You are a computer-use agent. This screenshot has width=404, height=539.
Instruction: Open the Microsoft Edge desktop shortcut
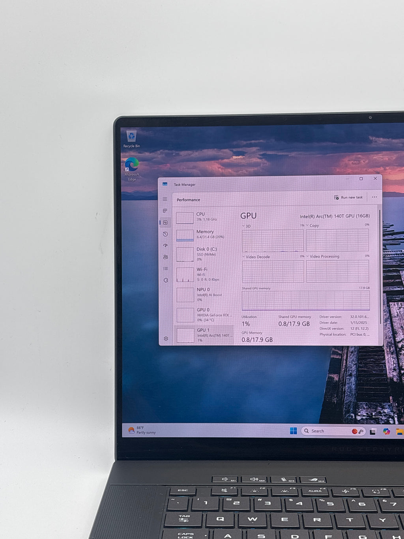tap(132, 169)
